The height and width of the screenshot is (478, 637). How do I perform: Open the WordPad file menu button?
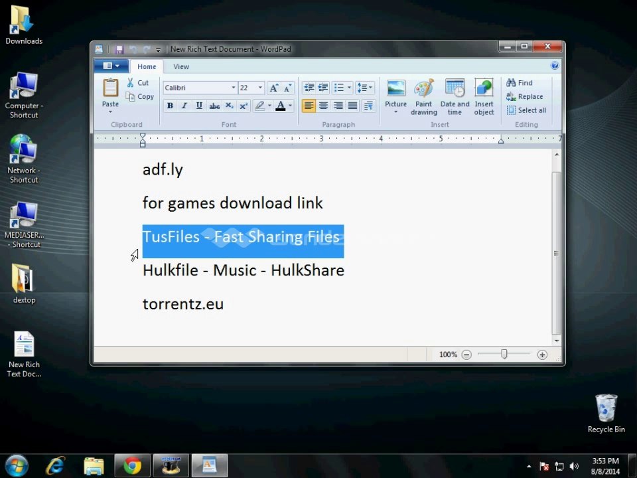coord(111,66)
